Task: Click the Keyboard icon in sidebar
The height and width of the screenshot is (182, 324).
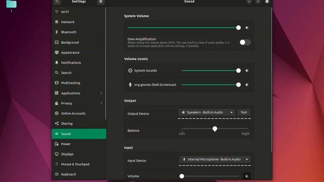Action: pos(57,174)
